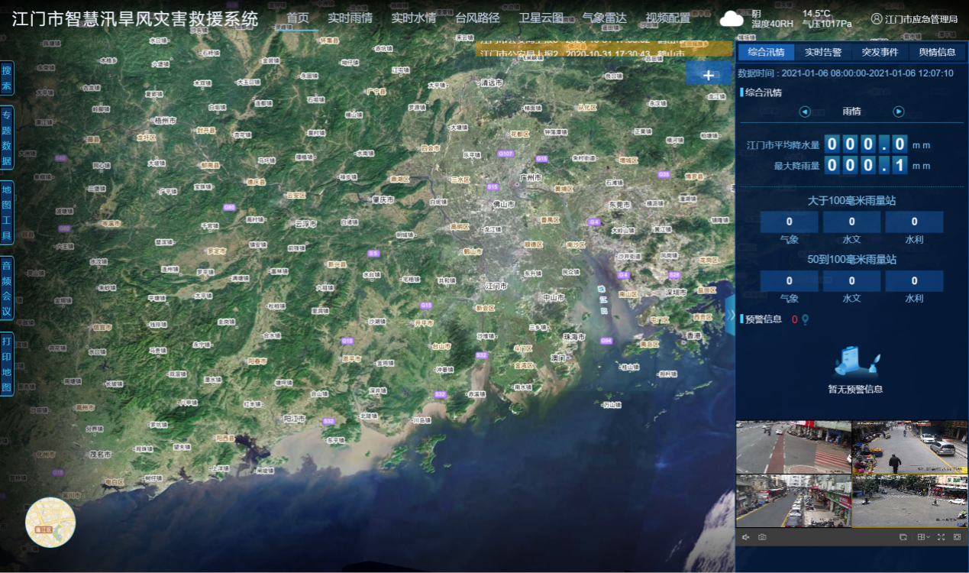The image size is (969, 573).
Task: Take a snapshot with the camera icon
Action: click(762, 537)
